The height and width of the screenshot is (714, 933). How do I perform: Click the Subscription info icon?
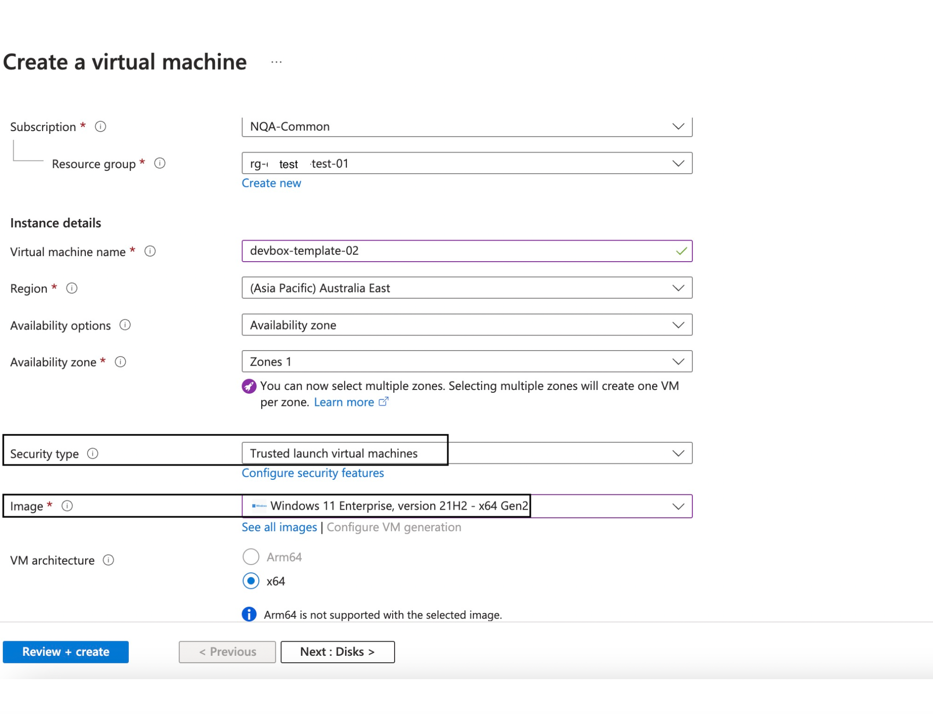point(100,126)
